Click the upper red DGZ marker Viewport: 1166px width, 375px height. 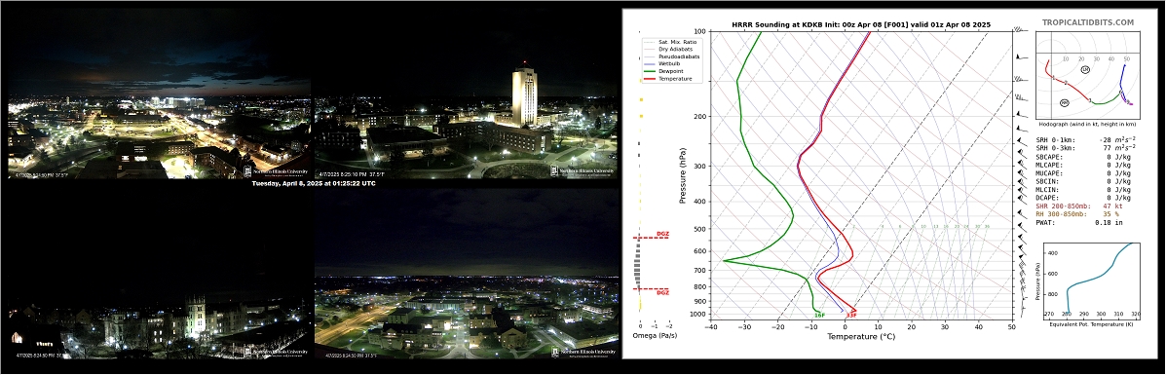[x=651, y=237]
